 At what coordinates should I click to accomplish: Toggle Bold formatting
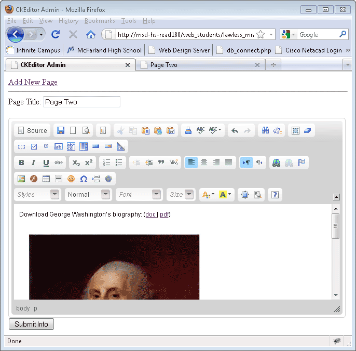21,163
